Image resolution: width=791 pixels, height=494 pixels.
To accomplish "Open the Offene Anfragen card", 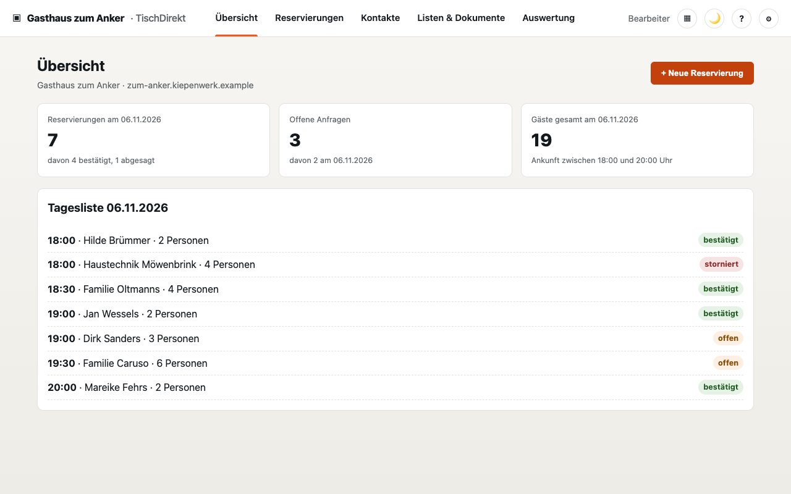I will click(395, 140).
